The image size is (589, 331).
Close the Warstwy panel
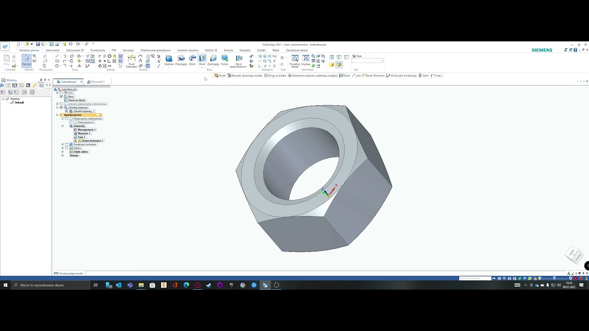click(x=49, y=80)
